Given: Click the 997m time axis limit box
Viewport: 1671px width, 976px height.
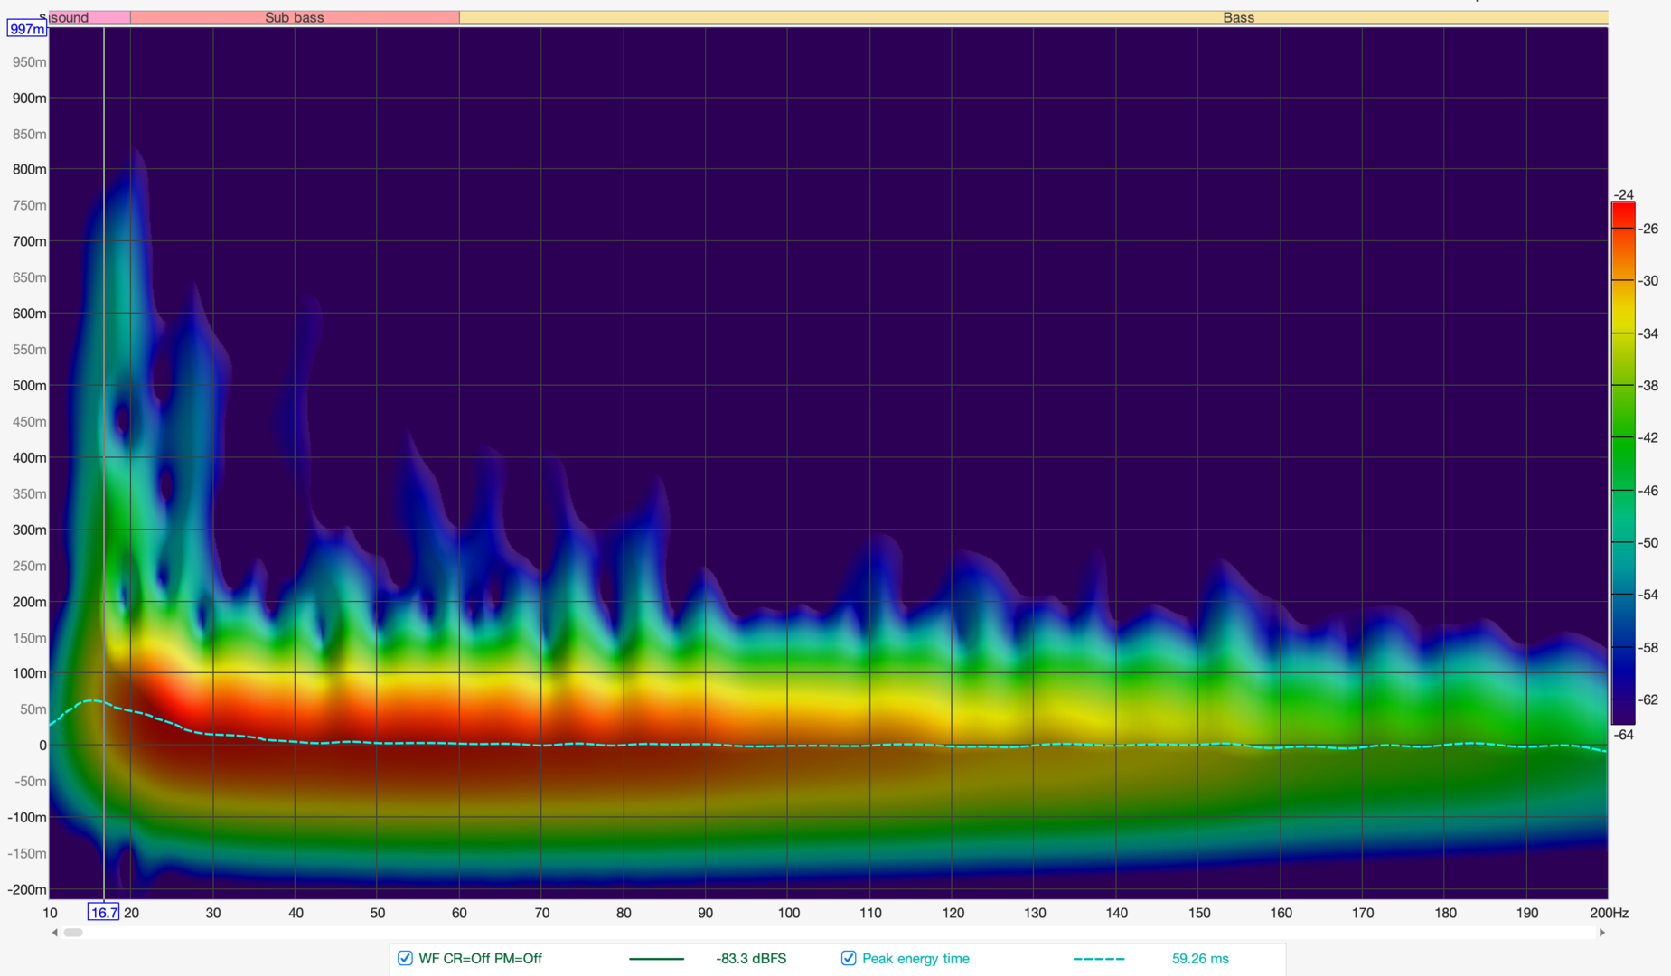Looking at the screenshot, I should tap(26, 29).
